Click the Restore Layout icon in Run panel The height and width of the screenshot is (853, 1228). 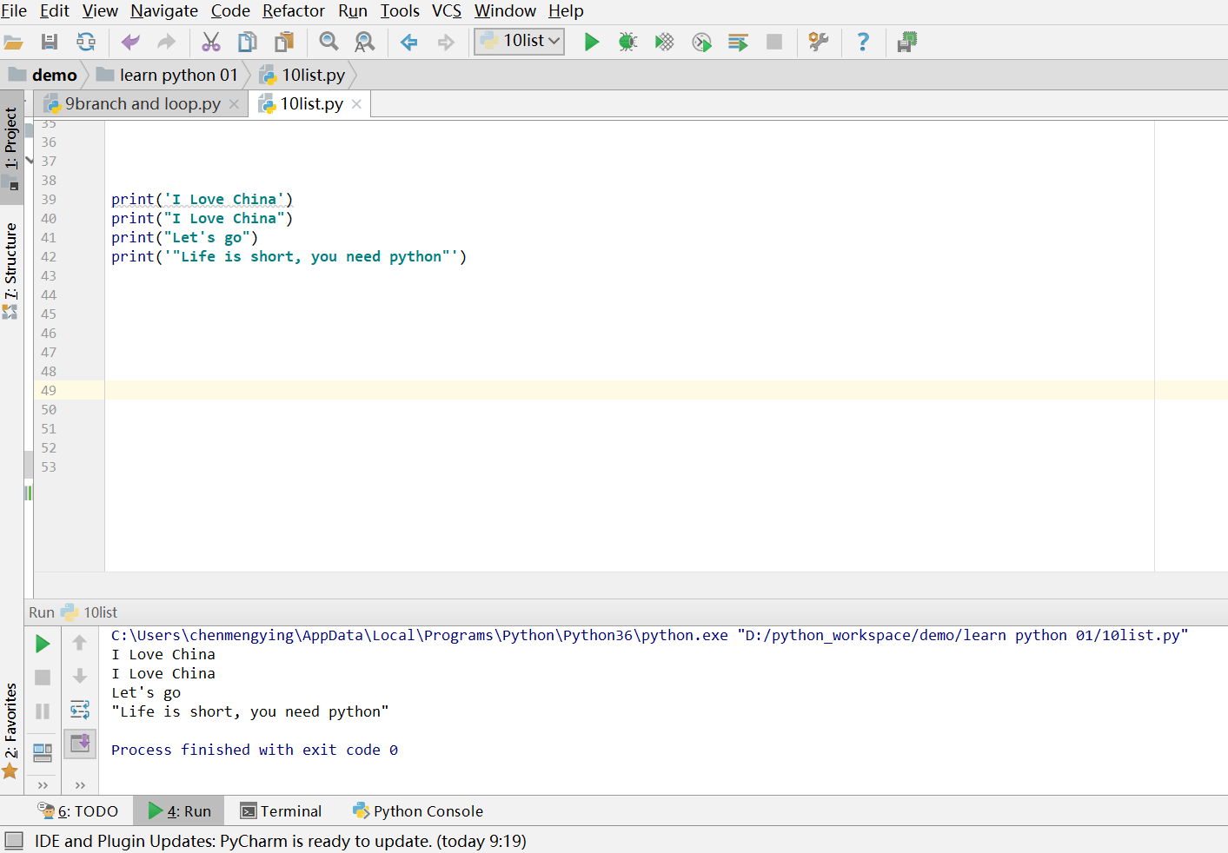pos(43,752)
